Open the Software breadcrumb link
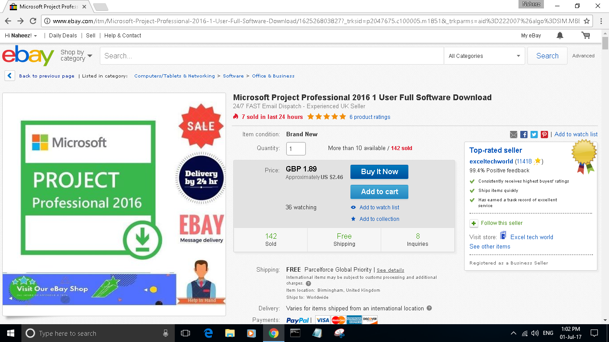 (x=233, y=76)
